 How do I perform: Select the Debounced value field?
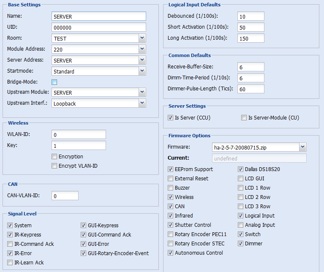coord(251,16)
